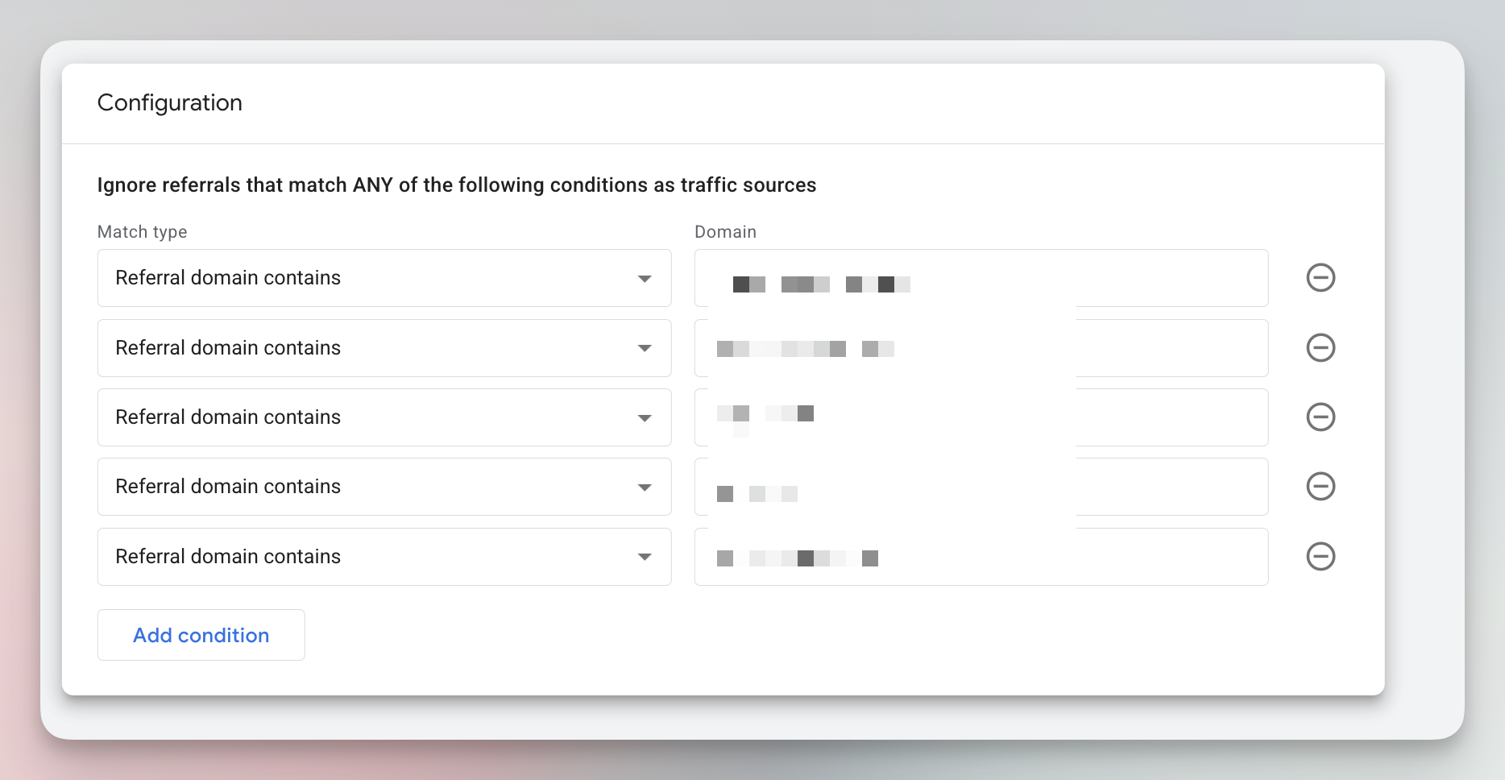Edit the fourth Domain input field

coord(981,487)
